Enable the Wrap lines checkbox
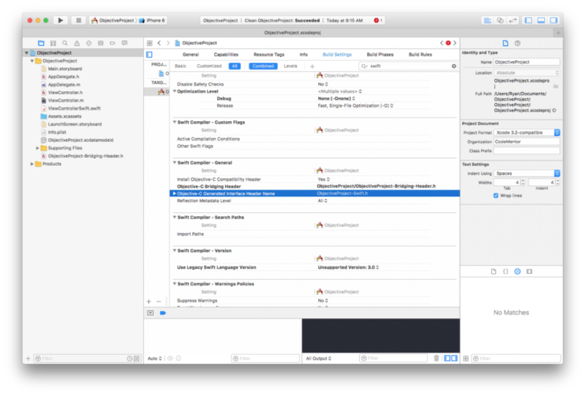The image size is (585, 395). coord(496,196)
